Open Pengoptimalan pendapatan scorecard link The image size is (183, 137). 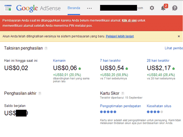120,106
